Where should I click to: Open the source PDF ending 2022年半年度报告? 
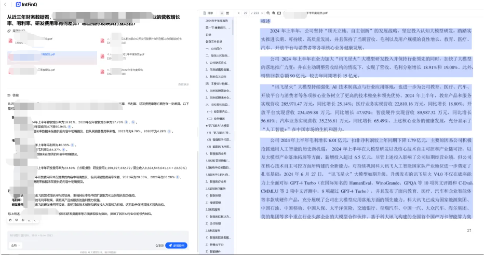coord(123,72)
